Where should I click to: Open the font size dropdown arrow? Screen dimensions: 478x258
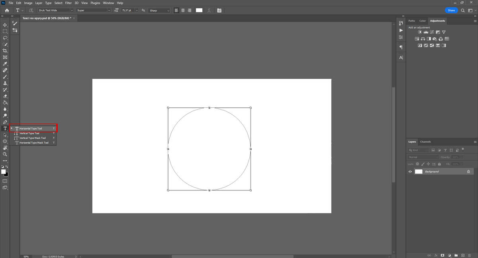pos(137,10)
